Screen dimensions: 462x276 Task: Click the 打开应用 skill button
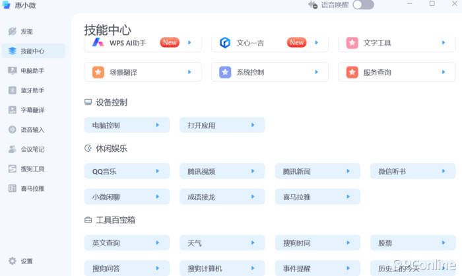point(222,125)
